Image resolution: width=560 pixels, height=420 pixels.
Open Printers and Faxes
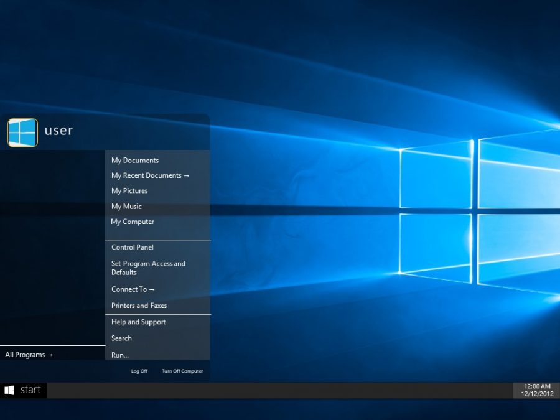point(139,306)
